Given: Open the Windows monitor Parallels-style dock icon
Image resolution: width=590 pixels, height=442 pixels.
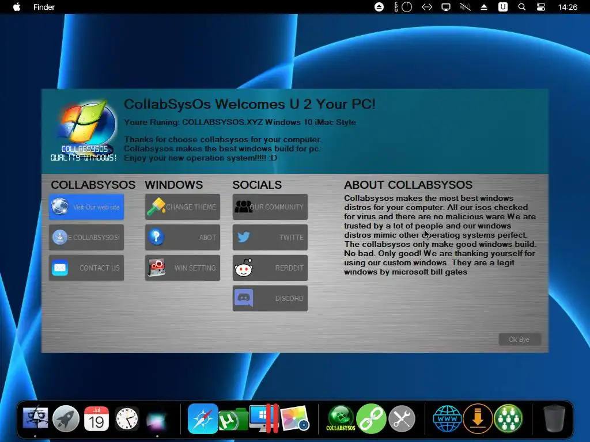Looking at the screenshot, I should (264, 418).
